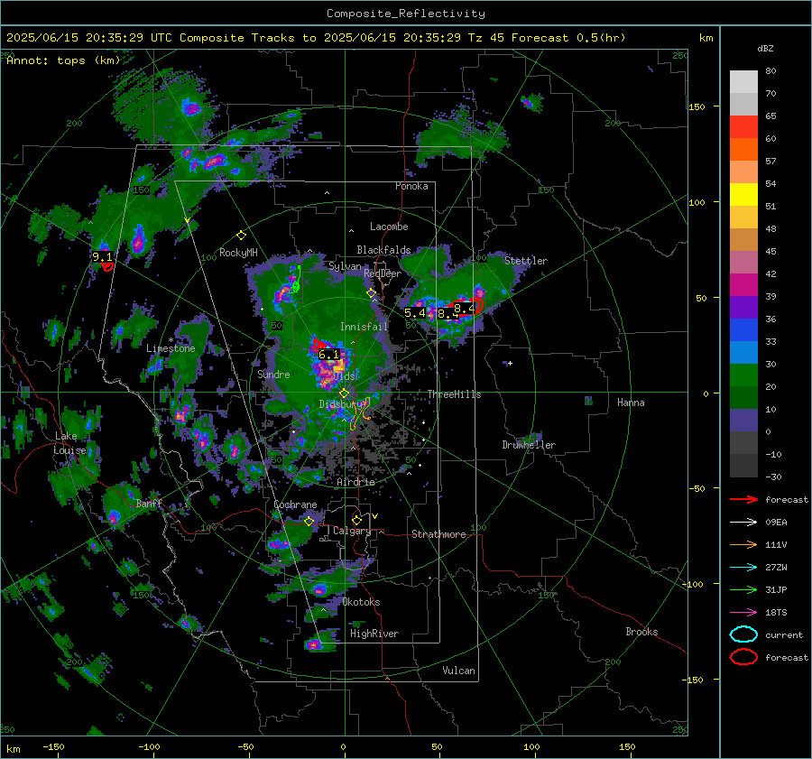This screenshot has width=812, height=759.
Task: Click the Sundre city label
Action: click(x=273, y=374)
